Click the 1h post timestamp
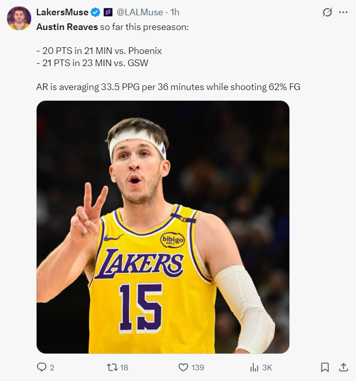The width and height of the screenshot is (356, 382). pos(174,12)
